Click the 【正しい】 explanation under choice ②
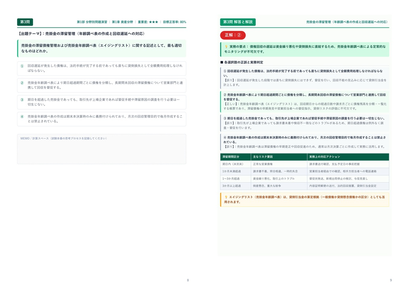 305,106
